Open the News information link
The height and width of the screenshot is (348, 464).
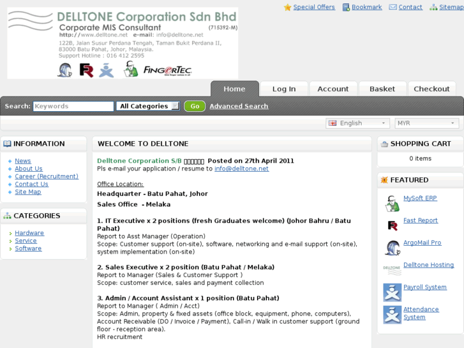pyautogui.click(x=23, y=161)
